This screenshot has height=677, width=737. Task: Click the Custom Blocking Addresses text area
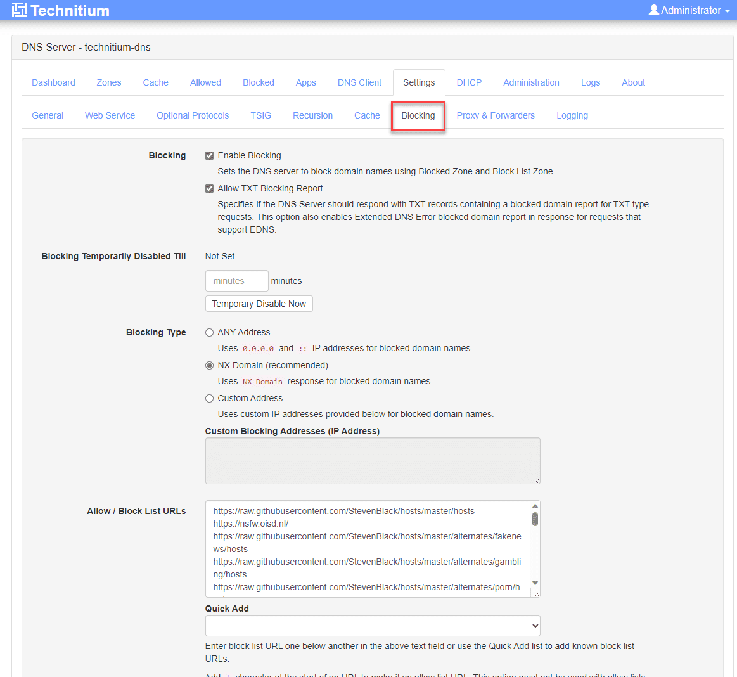pos(372,461)
